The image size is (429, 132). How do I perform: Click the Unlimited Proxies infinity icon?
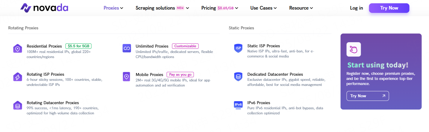click(127, 48)
